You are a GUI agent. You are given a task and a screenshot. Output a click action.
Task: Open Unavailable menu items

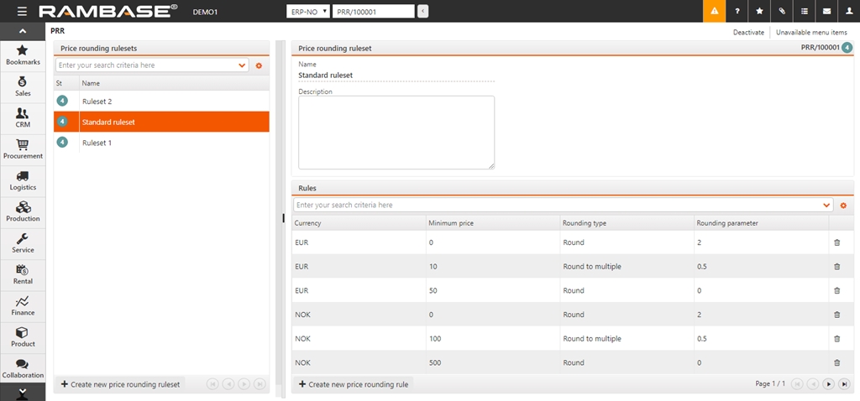[811, 33]
